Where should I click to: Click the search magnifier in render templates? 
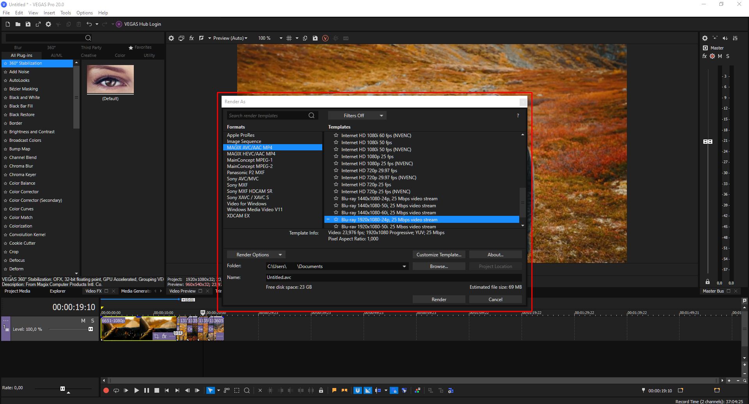311,115
